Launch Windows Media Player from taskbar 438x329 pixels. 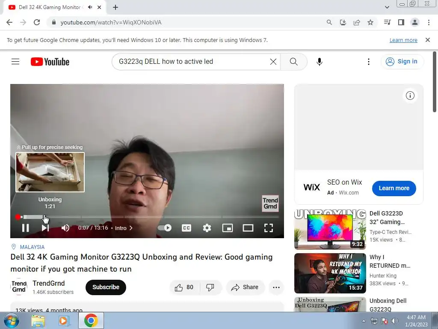(x=64, y=320)
